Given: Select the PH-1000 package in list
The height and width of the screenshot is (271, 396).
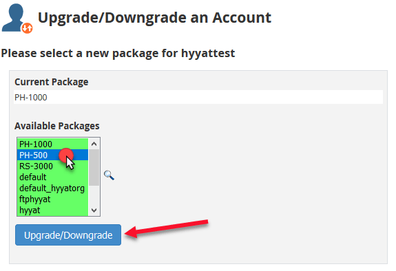Looking at the screenshot, I should click(53, 144).
